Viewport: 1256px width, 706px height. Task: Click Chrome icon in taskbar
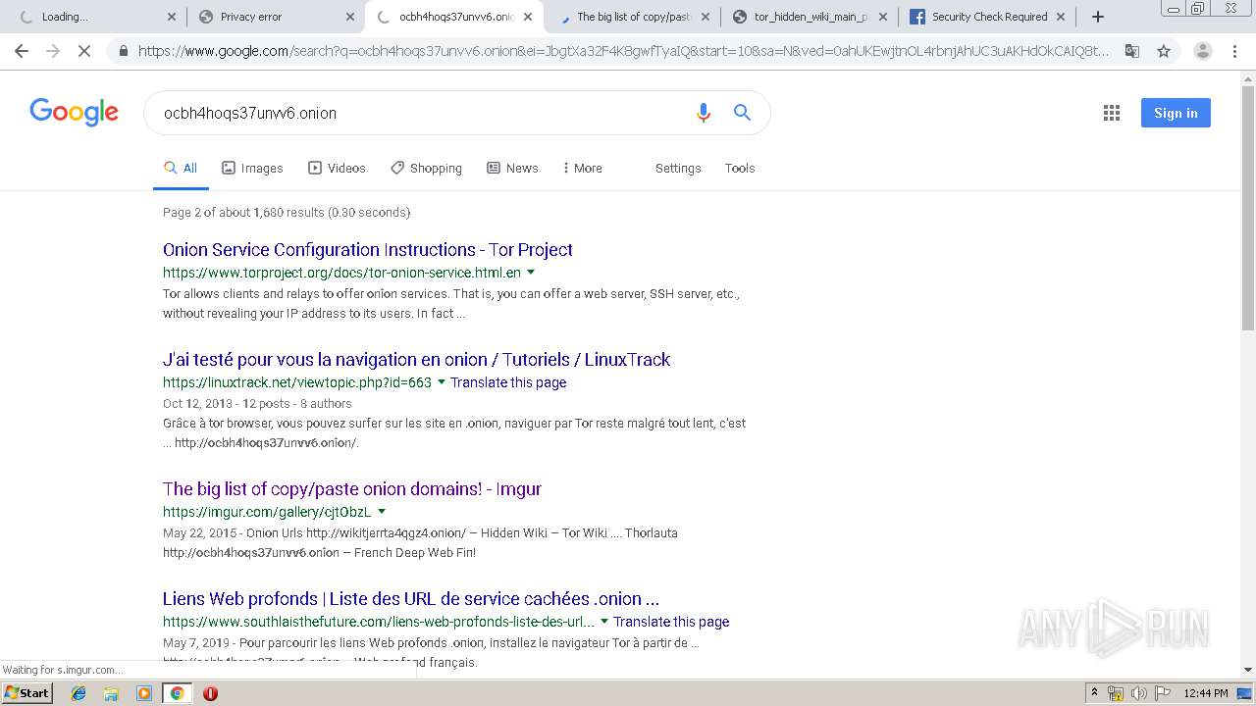click(177, 693)
